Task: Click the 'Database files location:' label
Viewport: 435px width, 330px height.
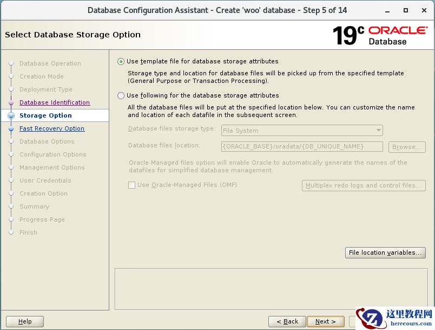Action: click(164, 145)
